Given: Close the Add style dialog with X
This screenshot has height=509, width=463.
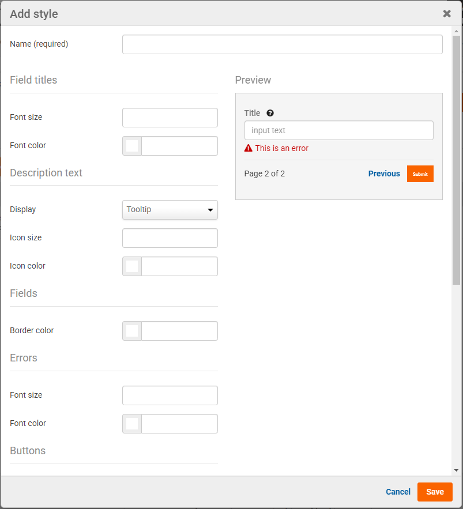Looking at the screenshot, I should coord(447,14).
